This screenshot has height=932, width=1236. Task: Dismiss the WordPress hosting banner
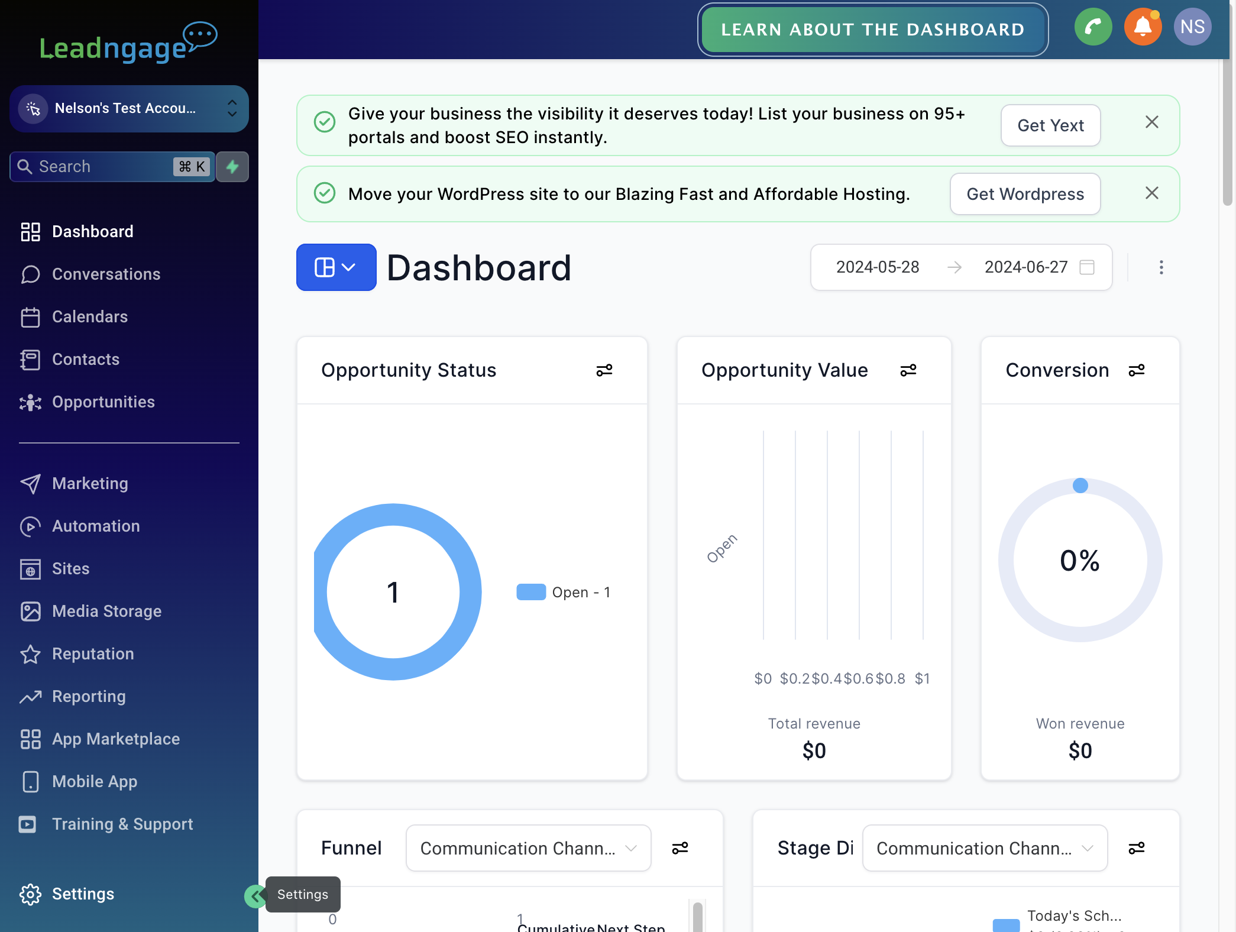(1151, 193)
